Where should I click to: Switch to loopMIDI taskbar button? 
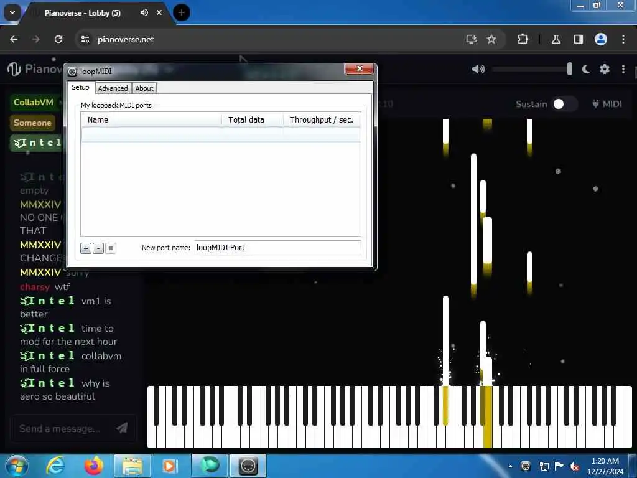(248, 466)
